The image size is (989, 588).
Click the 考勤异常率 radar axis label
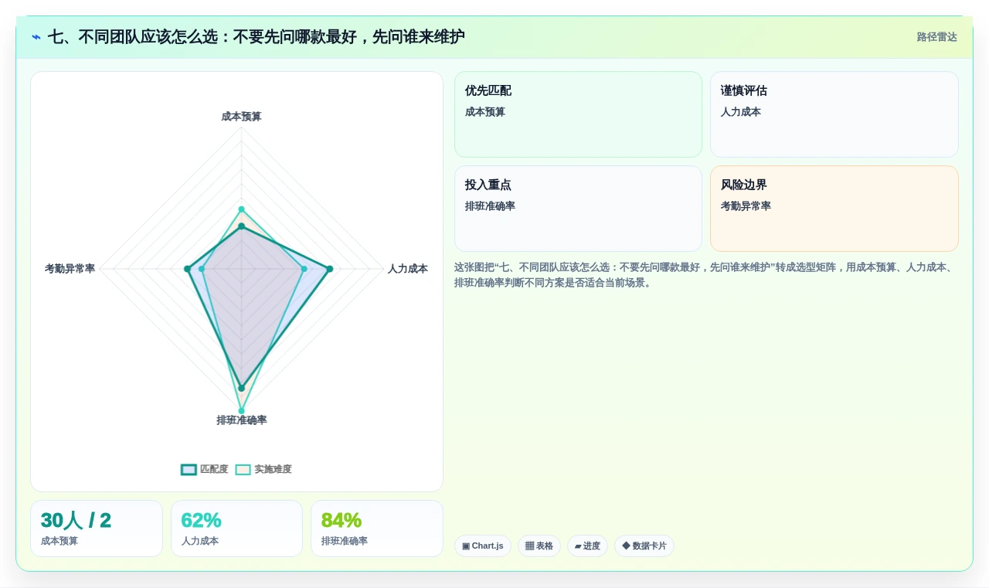(70, 269)
